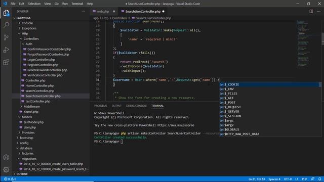Click the feedback icon in status bar
This screenshot has width=324, height=182.
pyautogui.click(x=313, y=179)
